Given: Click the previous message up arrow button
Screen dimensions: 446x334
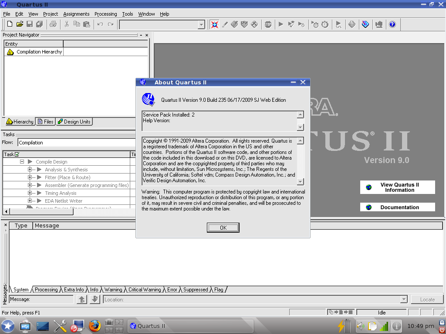Looking at the screenshot, I should coord(82,299).
